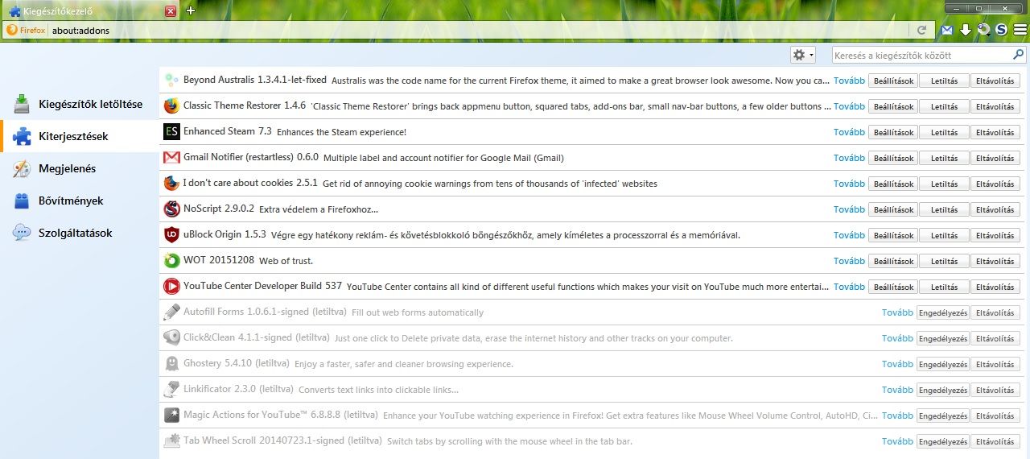Click the Firefox identity icon in the address bar
Viewport: 1030px width, 459px height.
26,31
